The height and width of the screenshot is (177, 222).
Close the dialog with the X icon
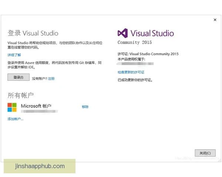[215, 20]
